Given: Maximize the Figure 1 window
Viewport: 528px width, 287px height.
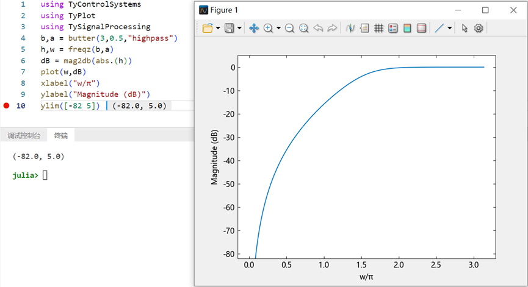Looking at the screenshot, I should pyautogui.click(x=485, y=10).
